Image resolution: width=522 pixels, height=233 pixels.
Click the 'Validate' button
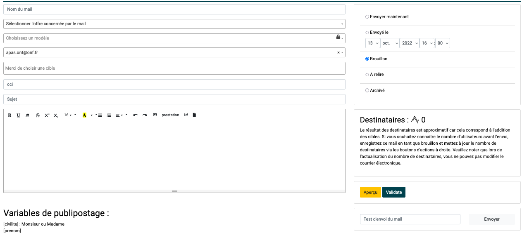tap(393, 192)
